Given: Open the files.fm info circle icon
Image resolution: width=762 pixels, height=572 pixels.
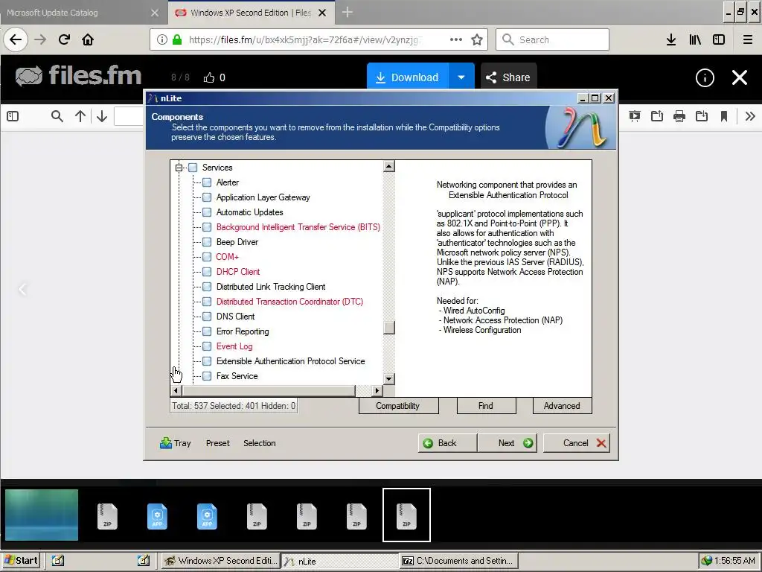Looking at the screenshot, I should click(x=705, y=77).
